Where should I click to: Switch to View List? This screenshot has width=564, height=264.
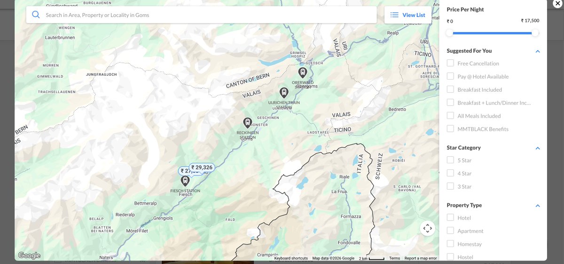(x=407, y=15)
